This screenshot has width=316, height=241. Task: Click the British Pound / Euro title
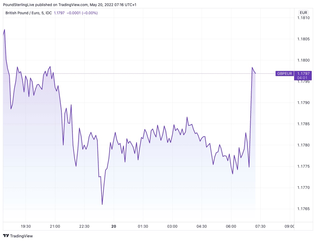coord(23,13)
